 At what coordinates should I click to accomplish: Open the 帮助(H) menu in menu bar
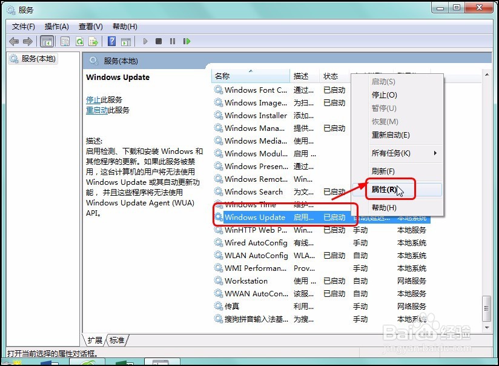125,27
